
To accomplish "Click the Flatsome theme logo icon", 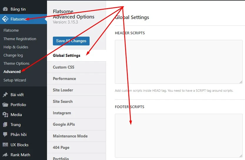I will pos(5,19).
